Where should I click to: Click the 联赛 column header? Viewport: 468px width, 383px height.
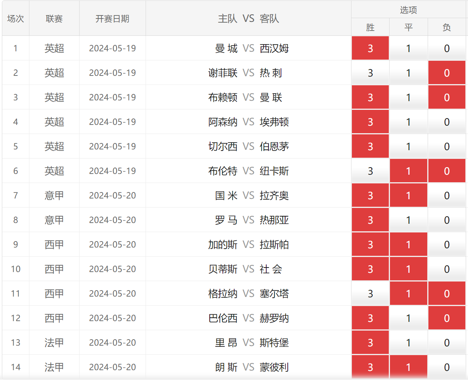pos(54,18)
